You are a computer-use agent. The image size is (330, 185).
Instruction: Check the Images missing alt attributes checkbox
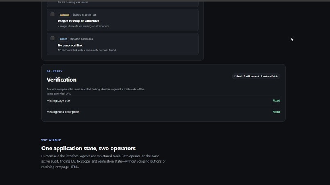click(53, 14)
